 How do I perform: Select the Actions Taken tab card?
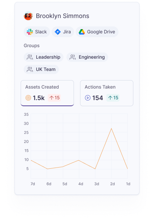[107, 93]
